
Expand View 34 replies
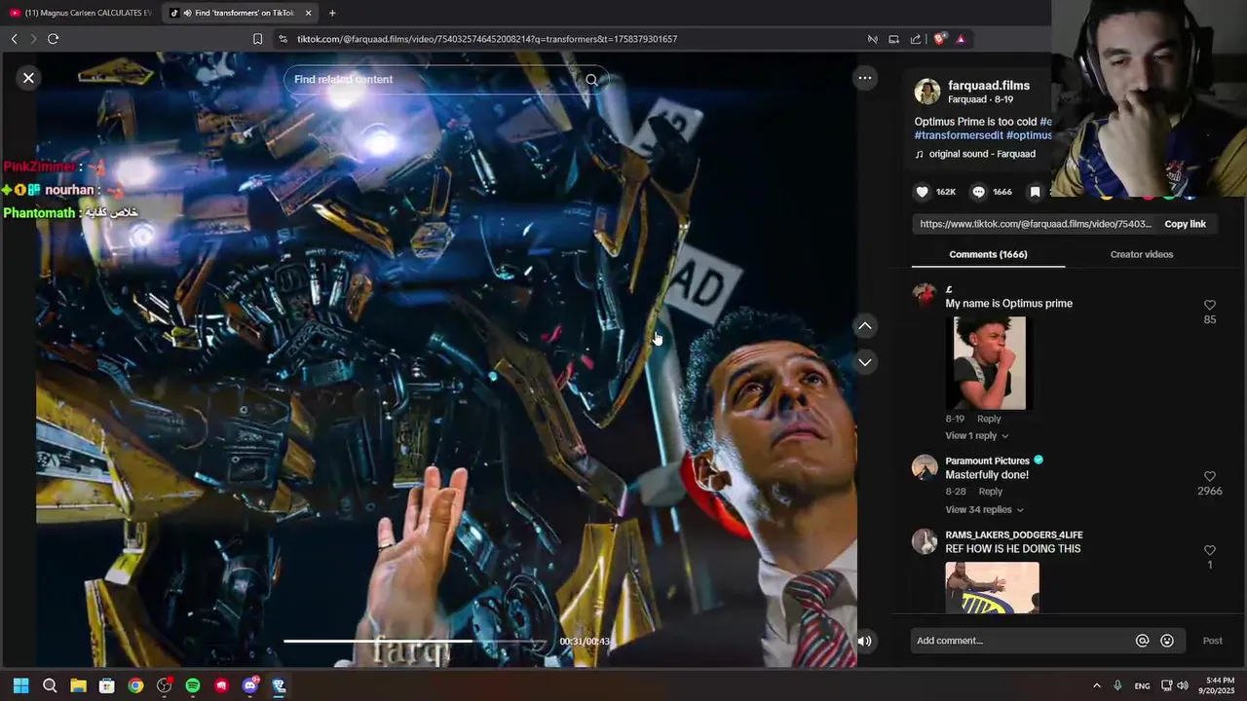984,509
